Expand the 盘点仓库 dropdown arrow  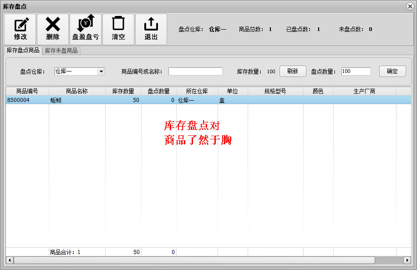pyautogui.click(x=101, y=71)
